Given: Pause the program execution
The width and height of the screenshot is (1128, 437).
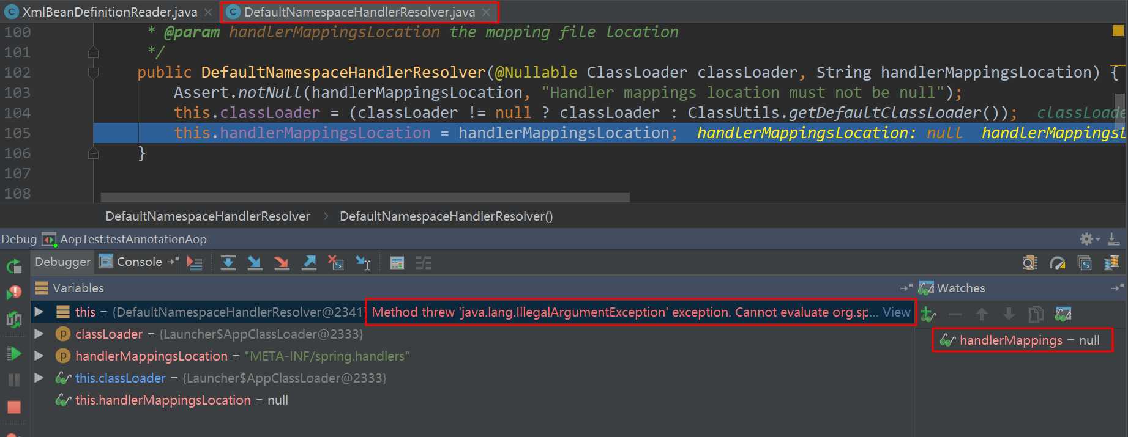Looking at the screenshot, I should (13, 380).
